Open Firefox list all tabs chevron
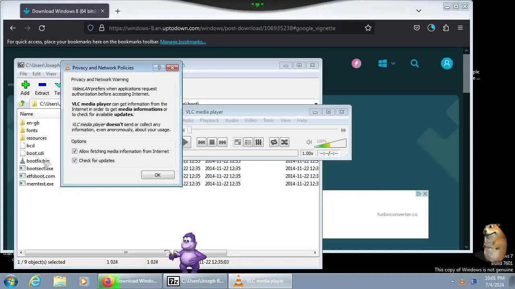The height and width of the screenshot is (289, 515). coord(418,11)
